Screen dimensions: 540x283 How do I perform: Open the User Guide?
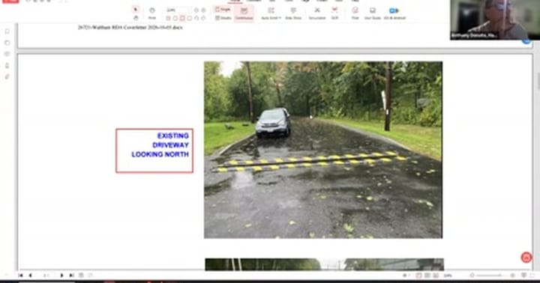click(373, 13)
